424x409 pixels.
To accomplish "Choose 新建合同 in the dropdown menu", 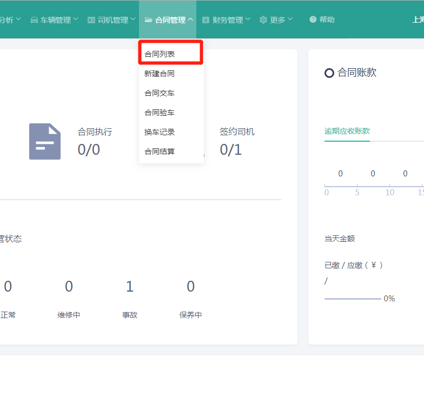I will [160, 74].
